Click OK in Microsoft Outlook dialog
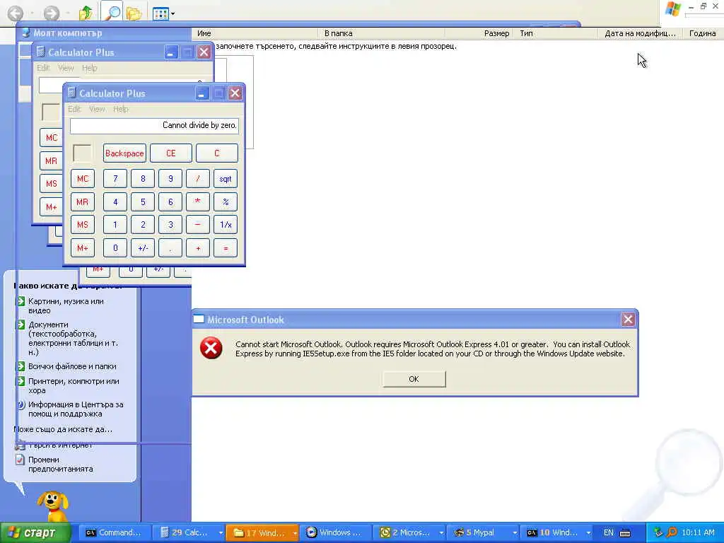 tap(414, 379)
